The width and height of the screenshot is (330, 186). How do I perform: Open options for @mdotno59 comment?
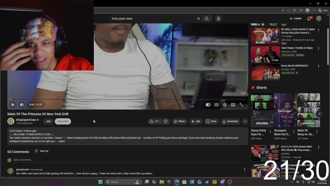245,169
